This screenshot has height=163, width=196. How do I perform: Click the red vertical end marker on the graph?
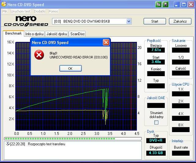click(131, 86)
